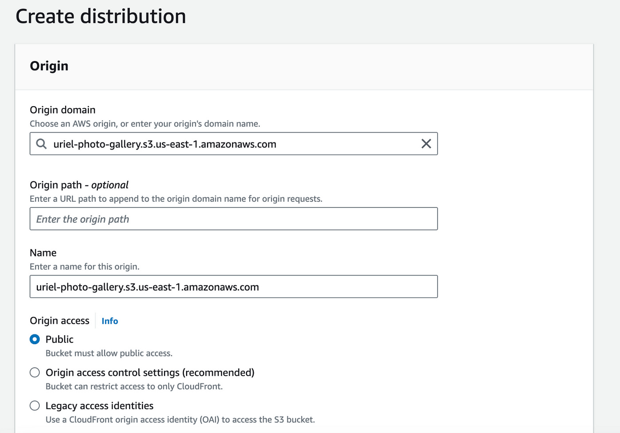Click the magnifier icon in Origin domain
This screenshot has width=620, height=433.
(x=41, y=144)
